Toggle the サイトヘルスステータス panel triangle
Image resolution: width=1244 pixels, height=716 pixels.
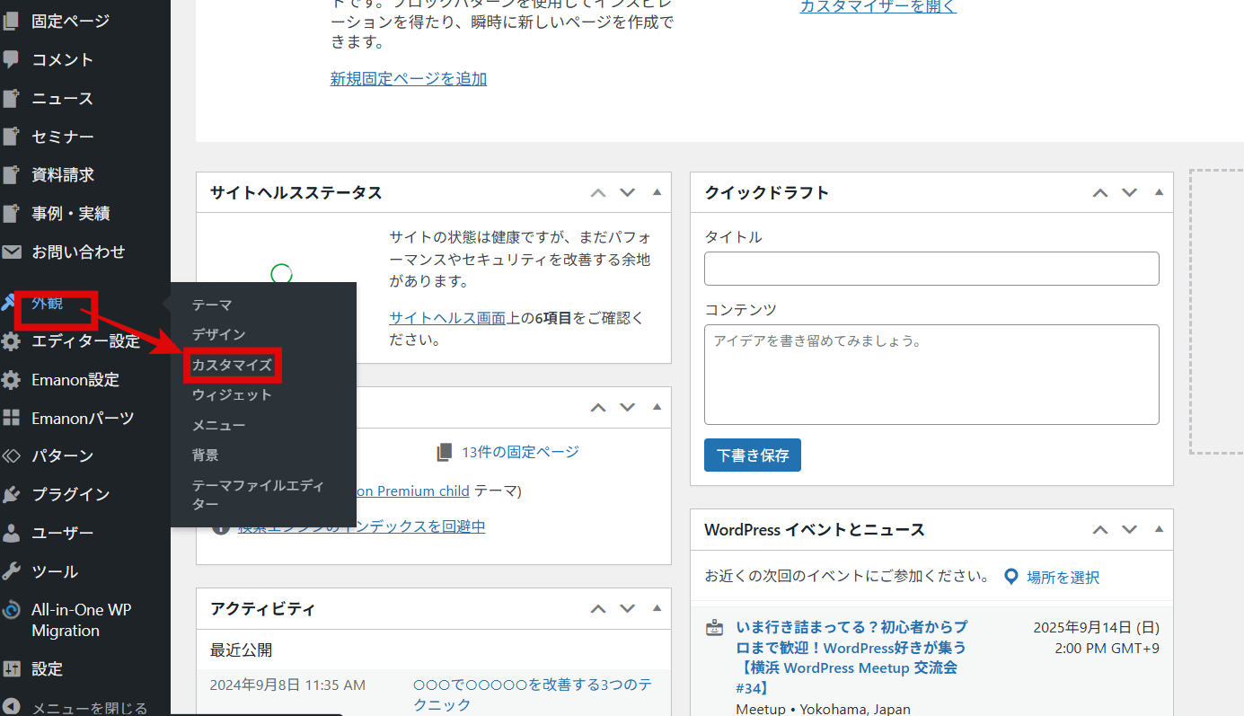coord(657,192)
